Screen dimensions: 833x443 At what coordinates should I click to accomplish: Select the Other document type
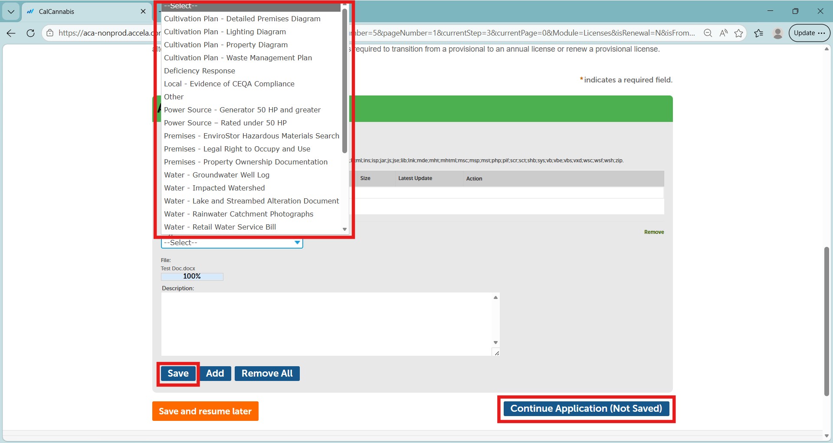click(x=252, y=97)
